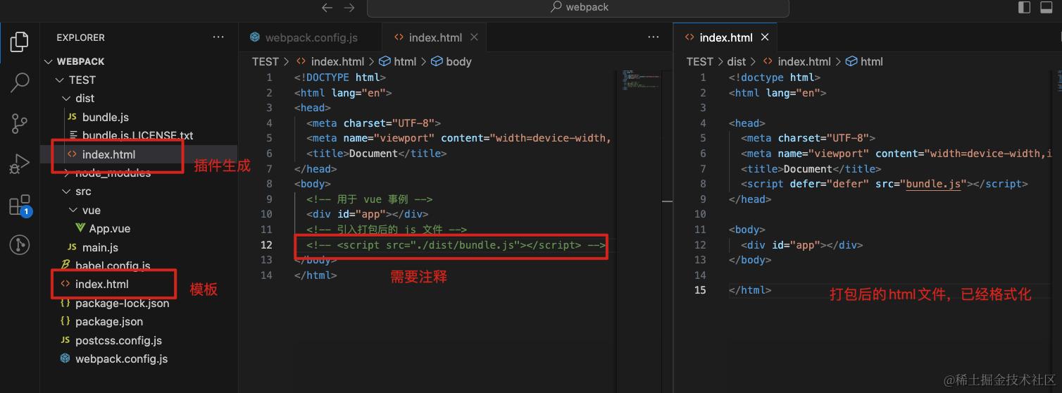The height and width of the screenshot is (393, 1062).
Task: Open the Source Control view
Action: [20, 123]
